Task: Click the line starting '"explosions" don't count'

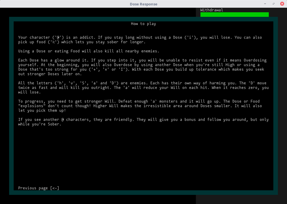Action: click(x=140, y=106)
